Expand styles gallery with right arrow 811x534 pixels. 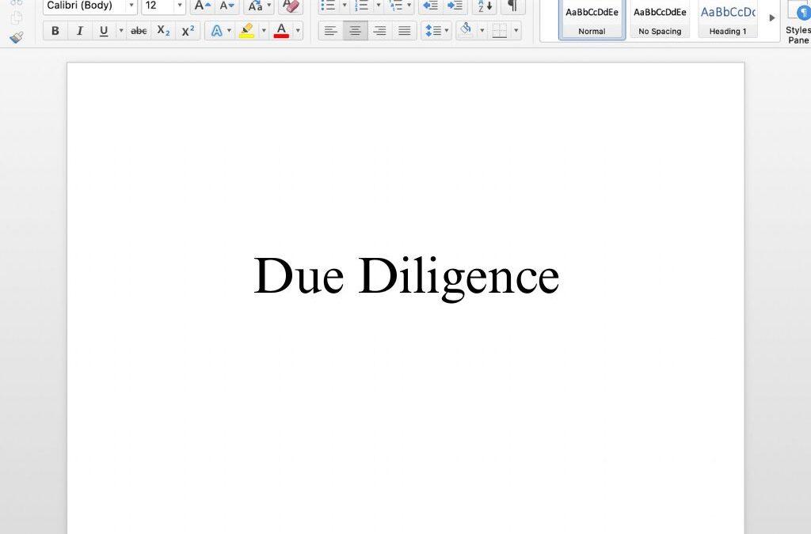(x=772, y=18)
